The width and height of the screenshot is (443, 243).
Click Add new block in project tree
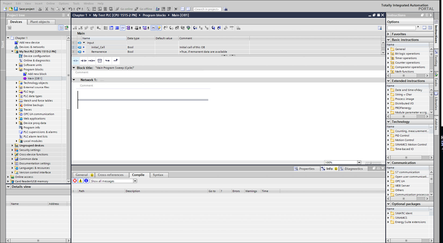[x=37, y=74]
